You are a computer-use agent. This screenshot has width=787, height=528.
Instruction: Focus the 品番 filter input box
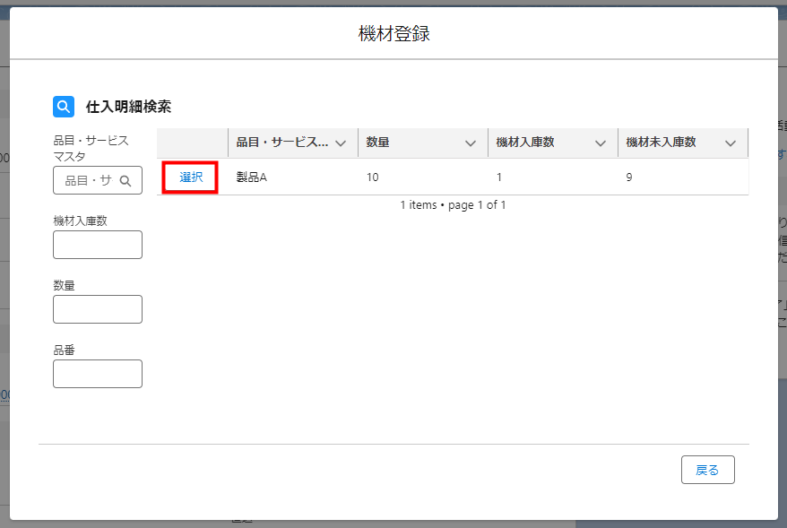(x=98, y=374)
